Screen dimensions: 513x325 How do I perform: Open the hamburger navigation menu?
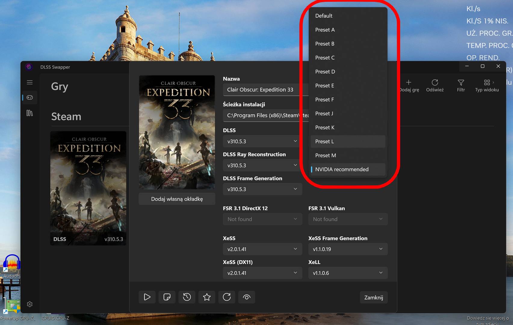tap(29, 82)
